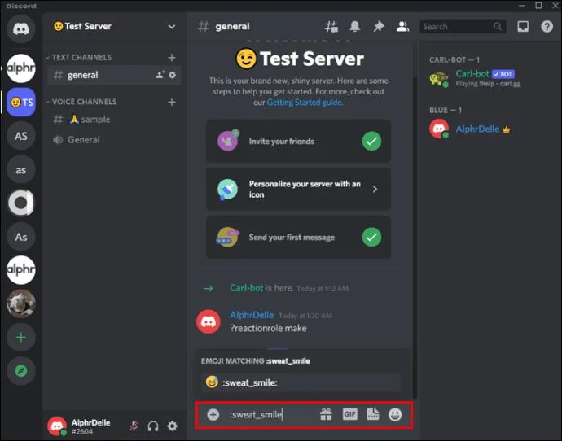The height and width of the screenshot is (441, 562).
Task: Open the sample channel
Action: point(114,119)
